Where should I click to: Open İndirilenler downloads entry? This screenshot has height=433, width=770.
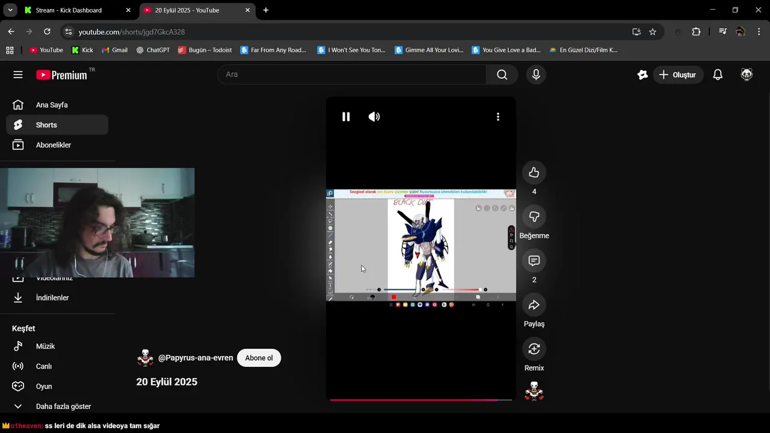(x=57, y=298)
